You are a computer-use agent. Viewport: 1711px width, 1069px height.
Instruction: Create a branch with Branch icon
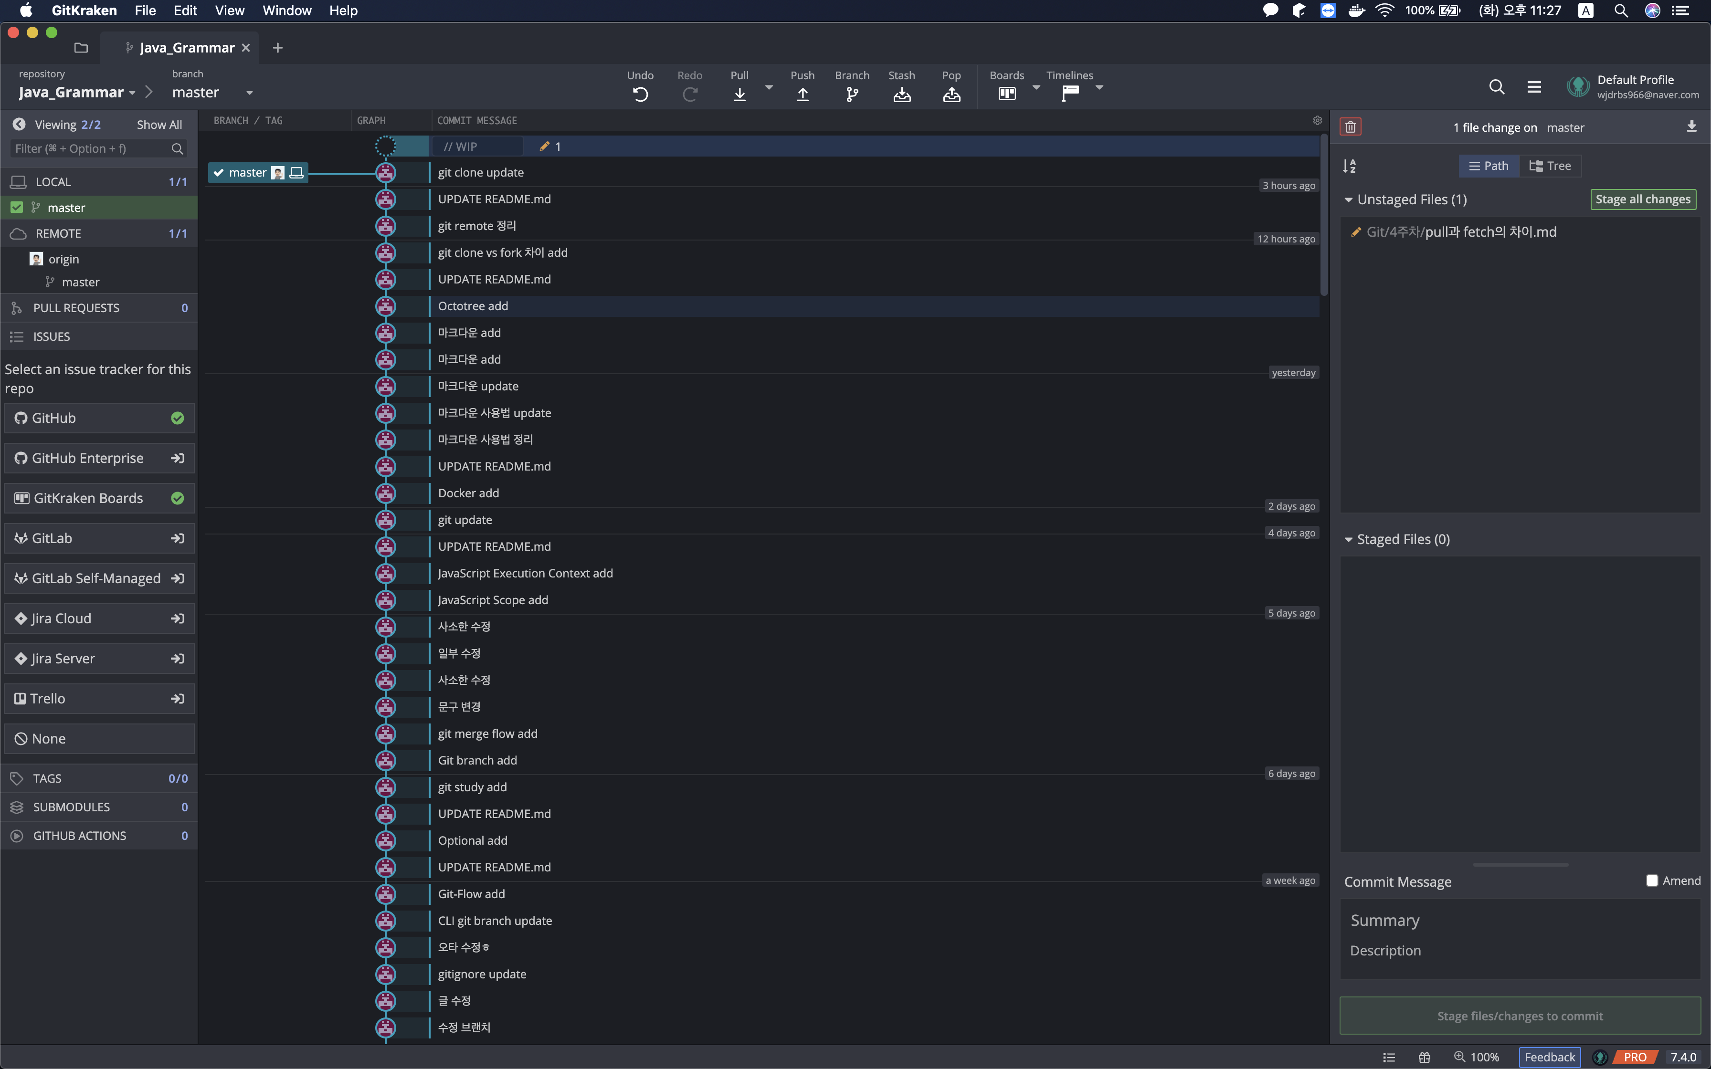pyautogui.click(x=852, y=94)
